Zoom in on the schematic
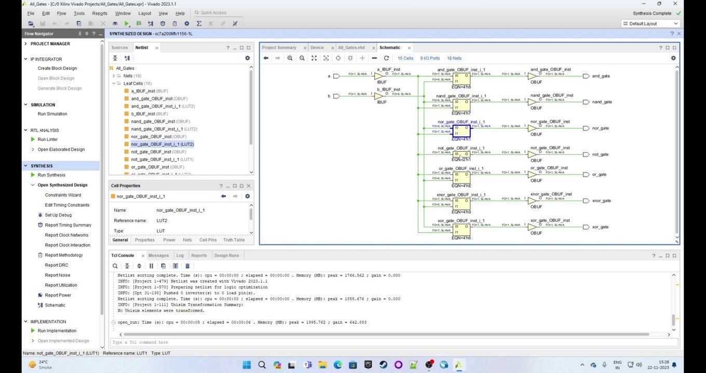The width and height of the screenshot is (706, 373). click(x=290, y=58)
